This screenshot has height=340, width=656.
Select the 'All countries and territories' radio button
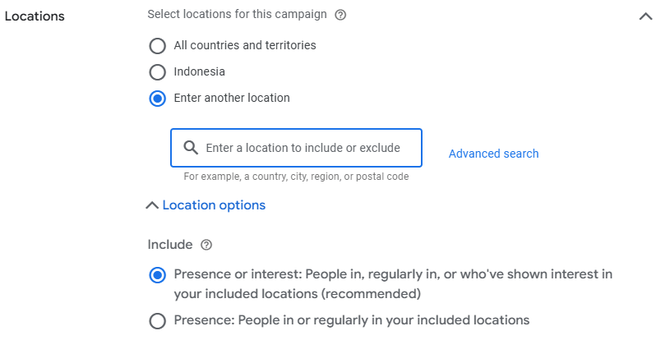157,45
